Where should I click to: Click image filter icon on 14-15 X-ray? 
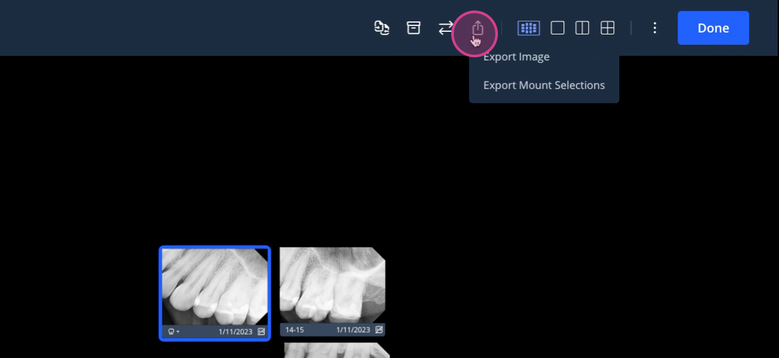(379, 330)
